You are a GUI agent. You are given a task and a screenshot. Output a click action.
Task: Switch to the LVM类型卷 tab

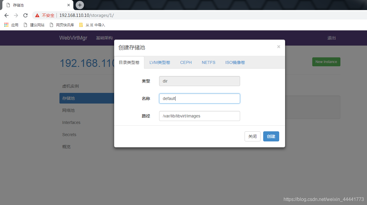160,62
